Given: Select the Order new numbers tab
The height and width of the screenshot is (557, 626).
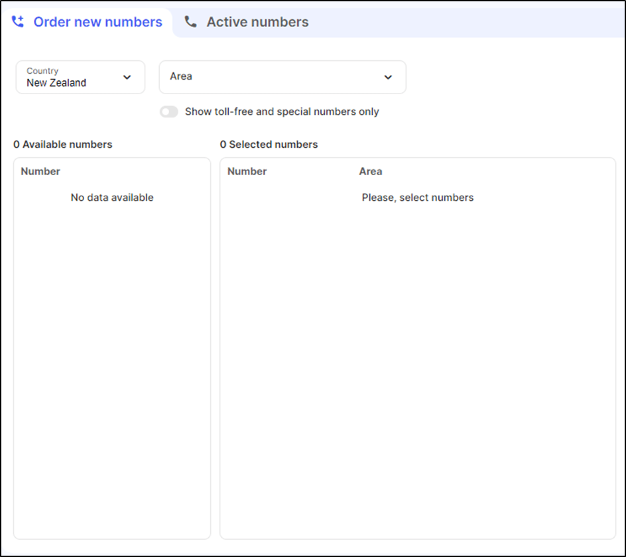Looking at the screenshot, I should pos(97,21).
